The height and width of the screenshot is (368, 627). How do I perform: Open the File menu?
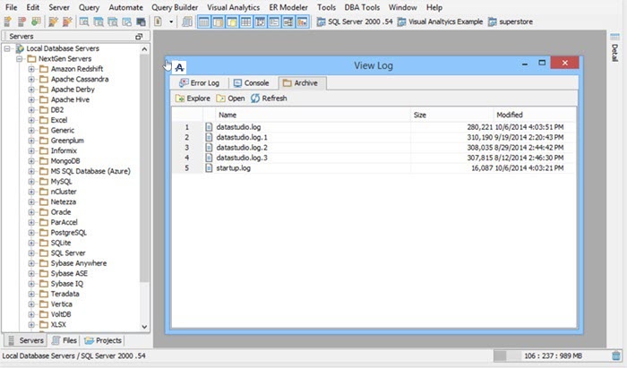click(x=11, y=7)
